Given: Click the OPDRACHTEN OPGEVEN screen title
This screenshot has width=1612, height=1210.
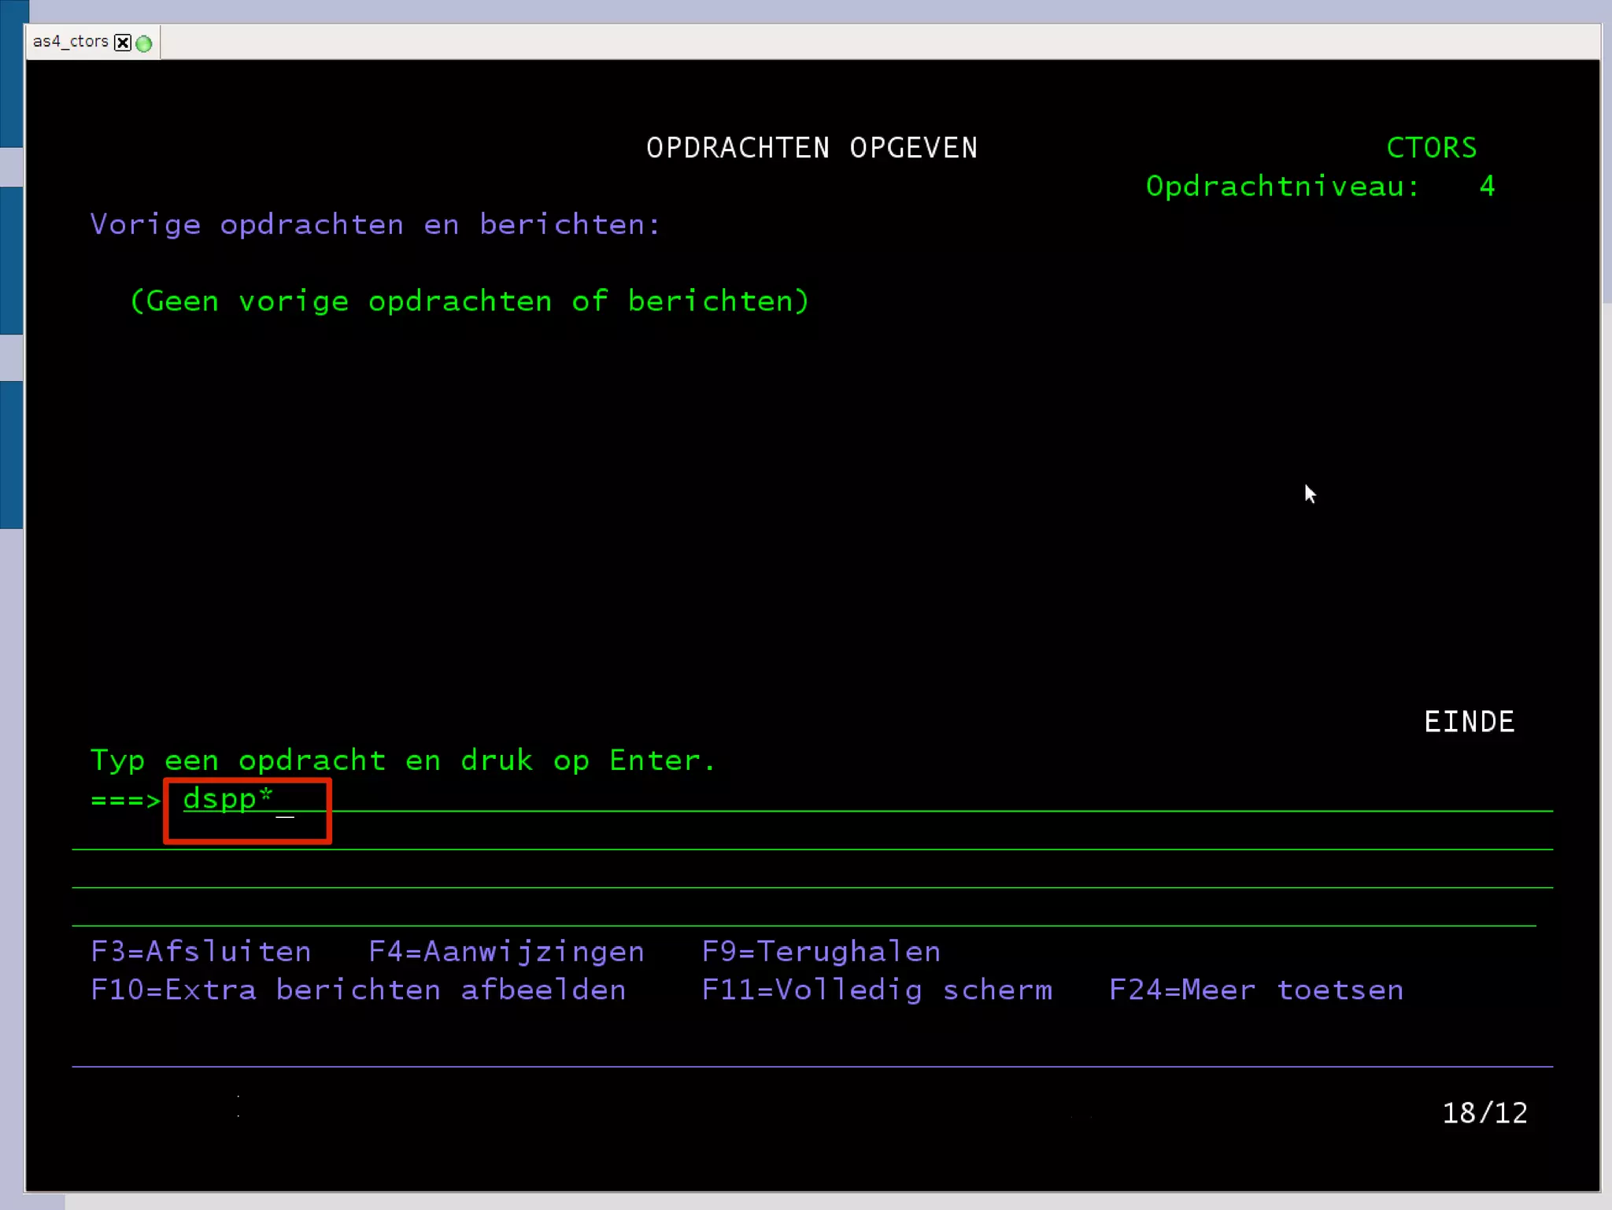Looking at the screenshot, I should (x=812, y=148).
